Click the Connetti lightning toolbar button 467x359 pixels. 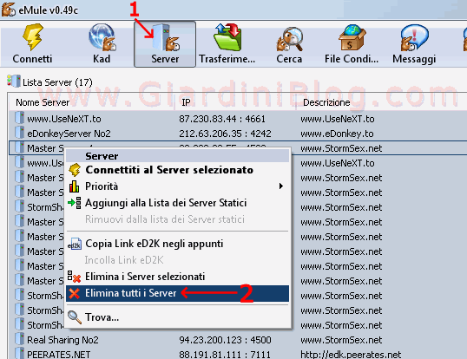[32, 44]
